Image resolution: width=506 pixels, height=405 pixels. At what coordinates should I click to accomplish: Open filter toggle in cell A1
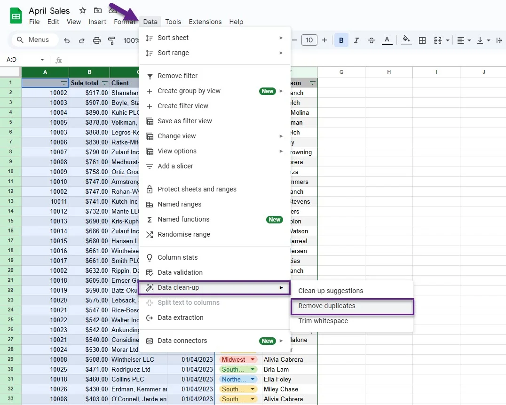click(64, 83)
